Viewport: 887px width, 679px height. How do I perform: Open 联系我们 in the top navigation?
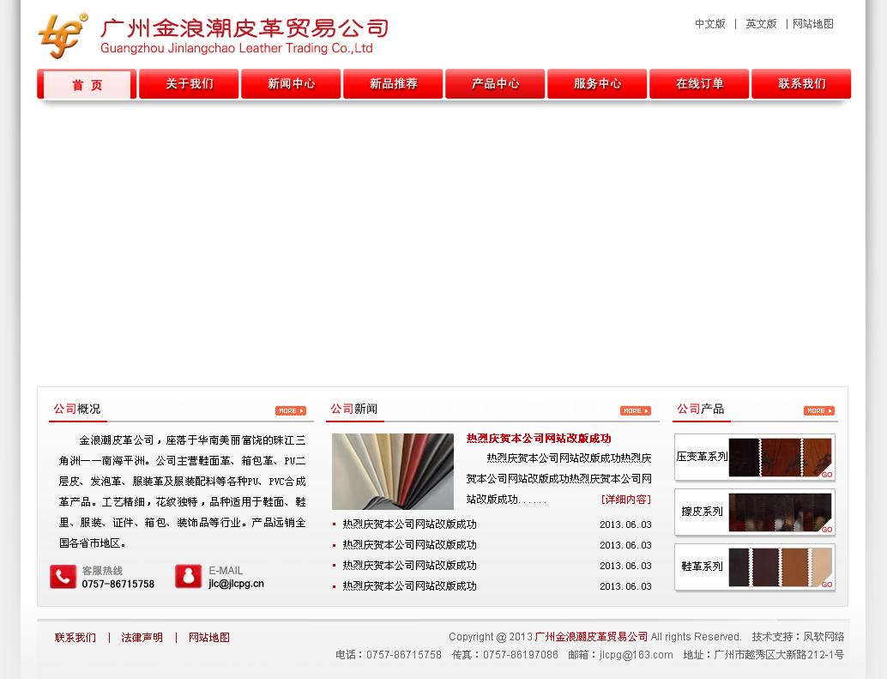click(x=801, y=84)
